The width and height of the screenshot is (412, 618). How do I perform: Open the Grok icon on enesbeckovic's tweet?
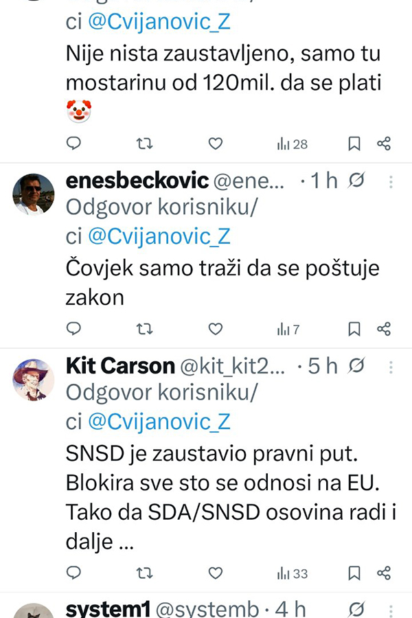click(x=356, y=182)
